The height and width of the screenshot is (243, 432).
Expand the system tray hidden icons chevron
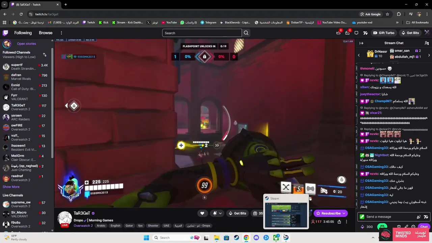(373, 238)
